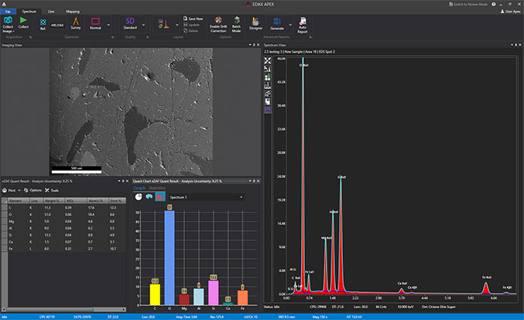Select the Survey spectrum tool
The image size is (524, 320).
pos(76,23)
